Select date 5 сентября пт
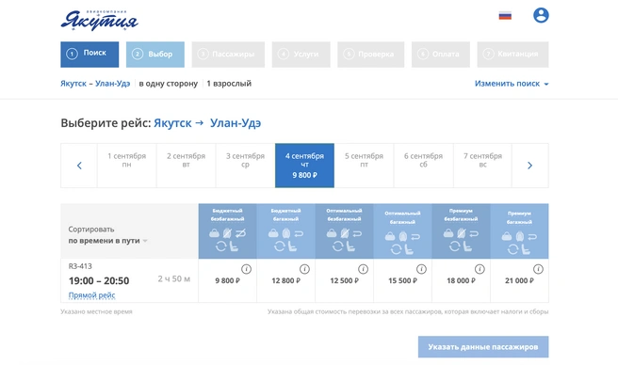The width and height of the screenshot is (618, 365). [x=364, y=166]
